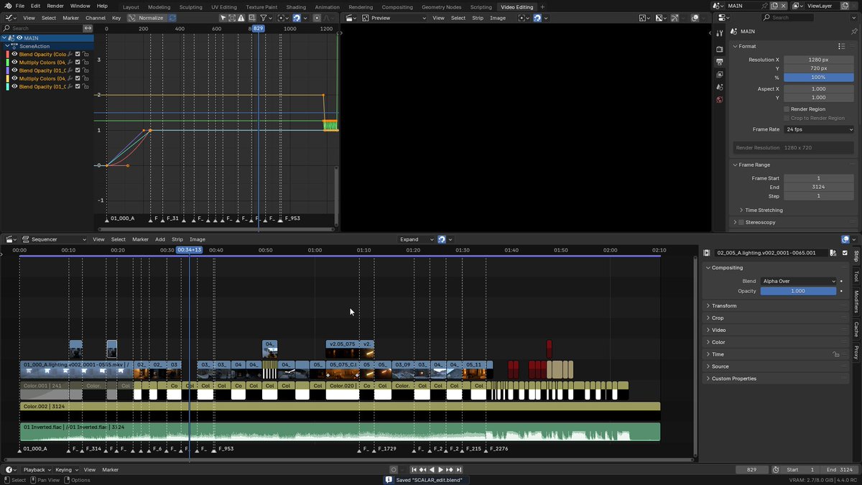Viewport: 862px width, 485px height.
Task: Open the Proxy sidebar vertical tab
Action: pyautogui.click(x=856, y=352)
